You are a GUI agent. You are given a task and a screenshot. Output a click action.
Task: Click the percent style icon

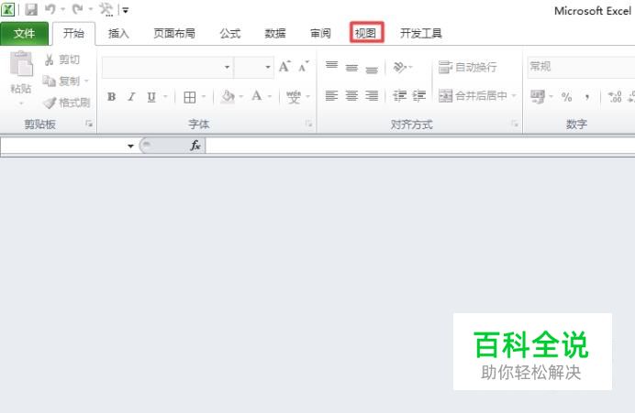click(x=566, y=96)
